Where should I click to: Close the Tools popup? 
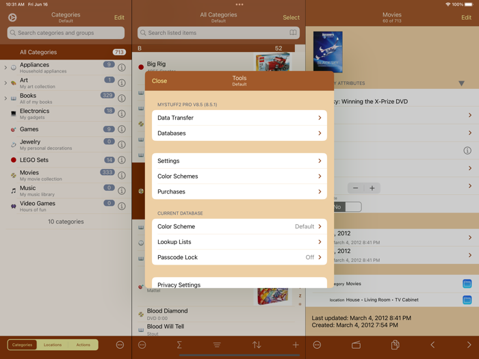coord(159,81)
